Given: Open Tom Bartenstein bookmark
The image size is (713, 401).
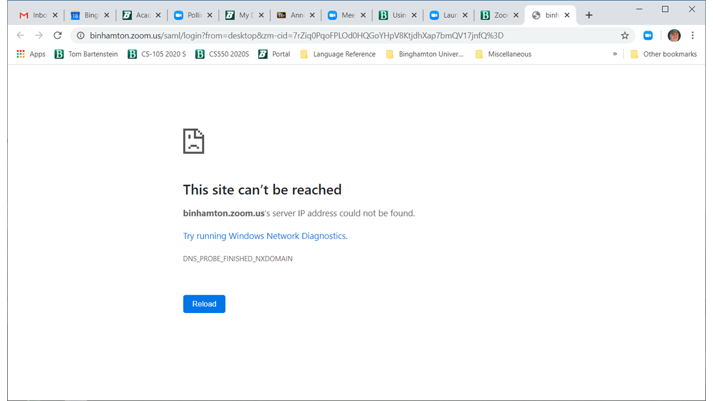Looking at the screenshot, I should pos(86,54).
